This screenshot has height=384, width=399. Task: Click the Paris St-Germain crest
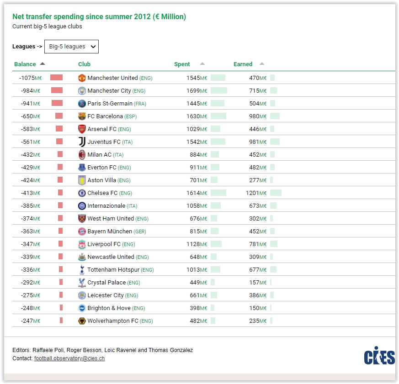pos(82,104)
